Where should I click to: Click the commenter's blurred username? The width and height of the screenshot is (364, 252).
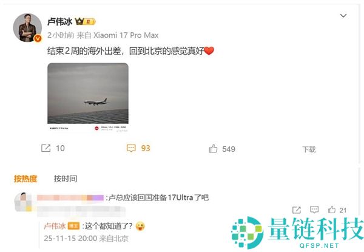(x=70, y=197)
